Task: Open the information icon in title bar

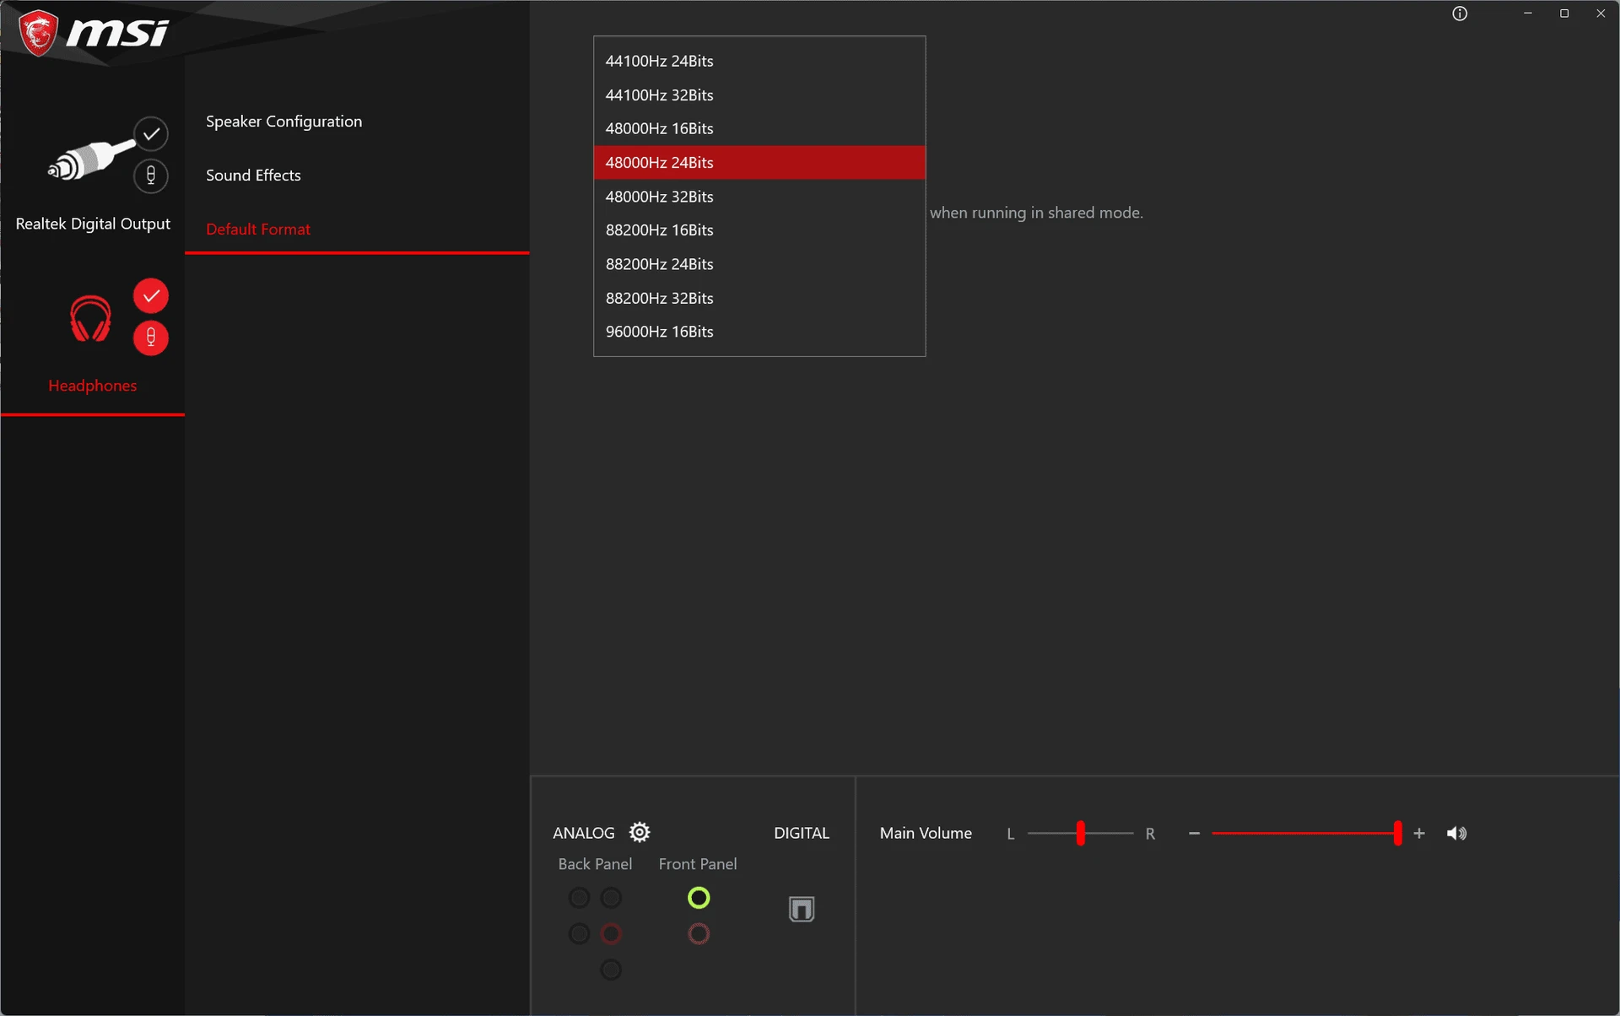Action: tap(1460, 14)
